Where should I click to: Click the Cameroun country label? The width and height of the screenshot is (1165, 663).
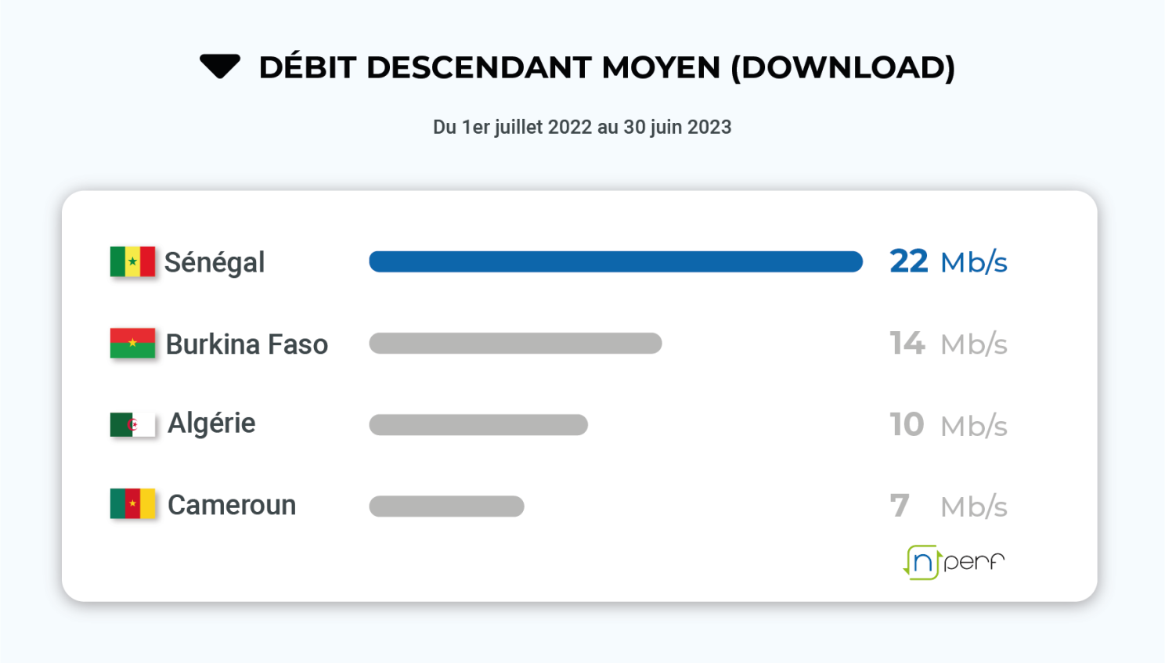(232, 505)
